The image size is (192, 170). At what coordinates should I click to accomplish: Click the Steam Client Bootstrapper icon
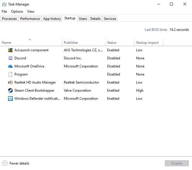10,90
